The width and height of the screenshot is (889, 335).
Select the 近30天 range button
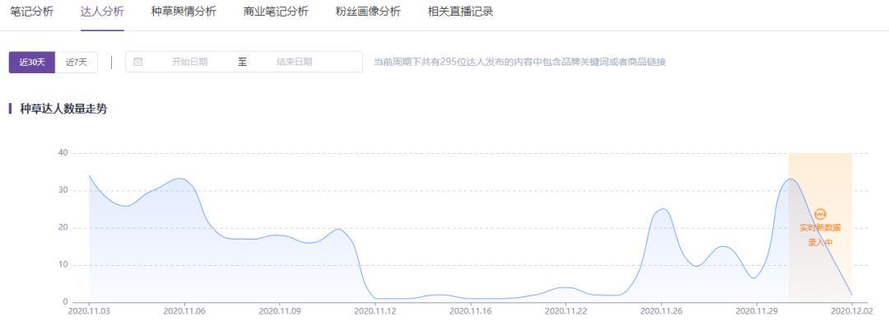point(32,63)
